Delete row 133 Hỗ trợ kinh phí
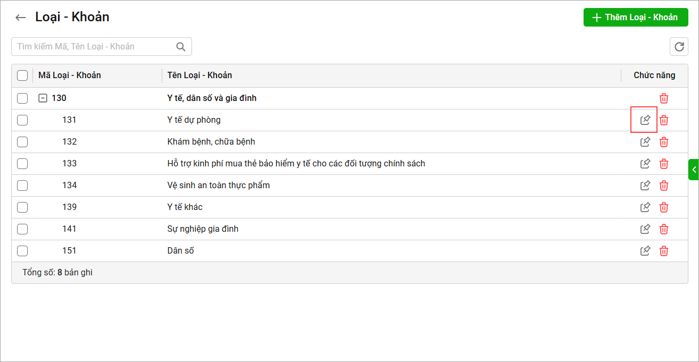The height and width of the screenshot is (362, 699). [664, 164]
